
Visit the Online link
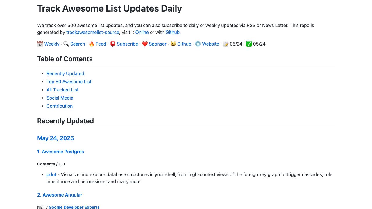click(142, 32)
